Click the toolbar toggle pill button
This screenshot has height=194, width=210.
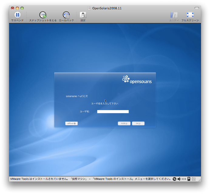(197, 8)
